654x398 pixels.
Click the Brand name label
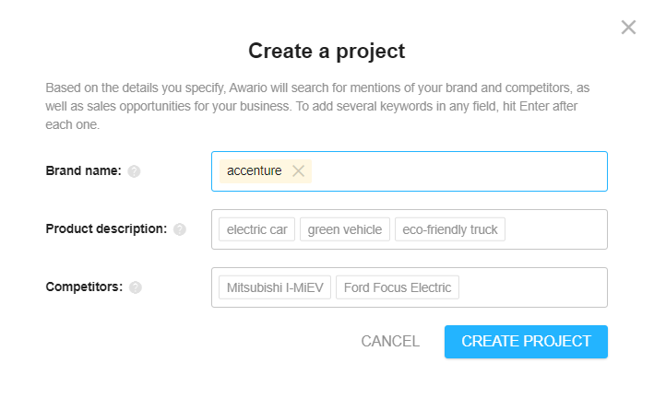point(83,170)
